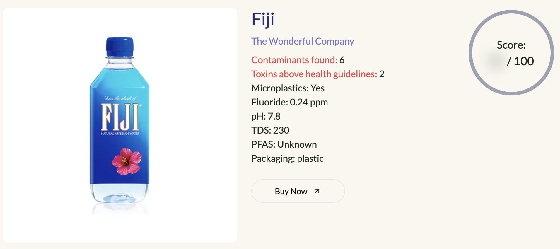560x249 pixels.
Task: Click the blue bottle cap in image
Action: coord(119,47)
